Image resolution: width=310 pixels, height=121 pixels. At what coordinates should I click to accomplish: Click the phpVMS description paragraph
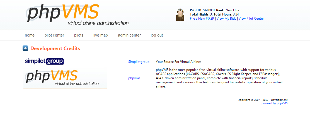219,78
